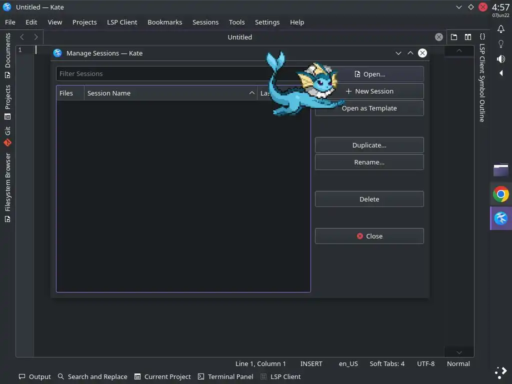Open the Settings menu
Image resolution: width=512 pixels, height=384 pixels.
(x=267, y=22)
